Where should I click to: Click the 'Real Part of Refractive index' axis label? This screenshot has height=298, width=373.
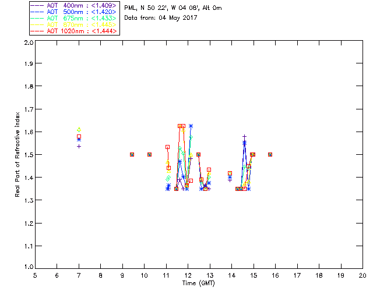click(x=17, y=154)
